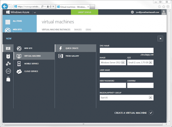The height and width of the screenshot is (127, 172).
Task: Switch to the Disks tab
Action: click(x=88, y=30)
